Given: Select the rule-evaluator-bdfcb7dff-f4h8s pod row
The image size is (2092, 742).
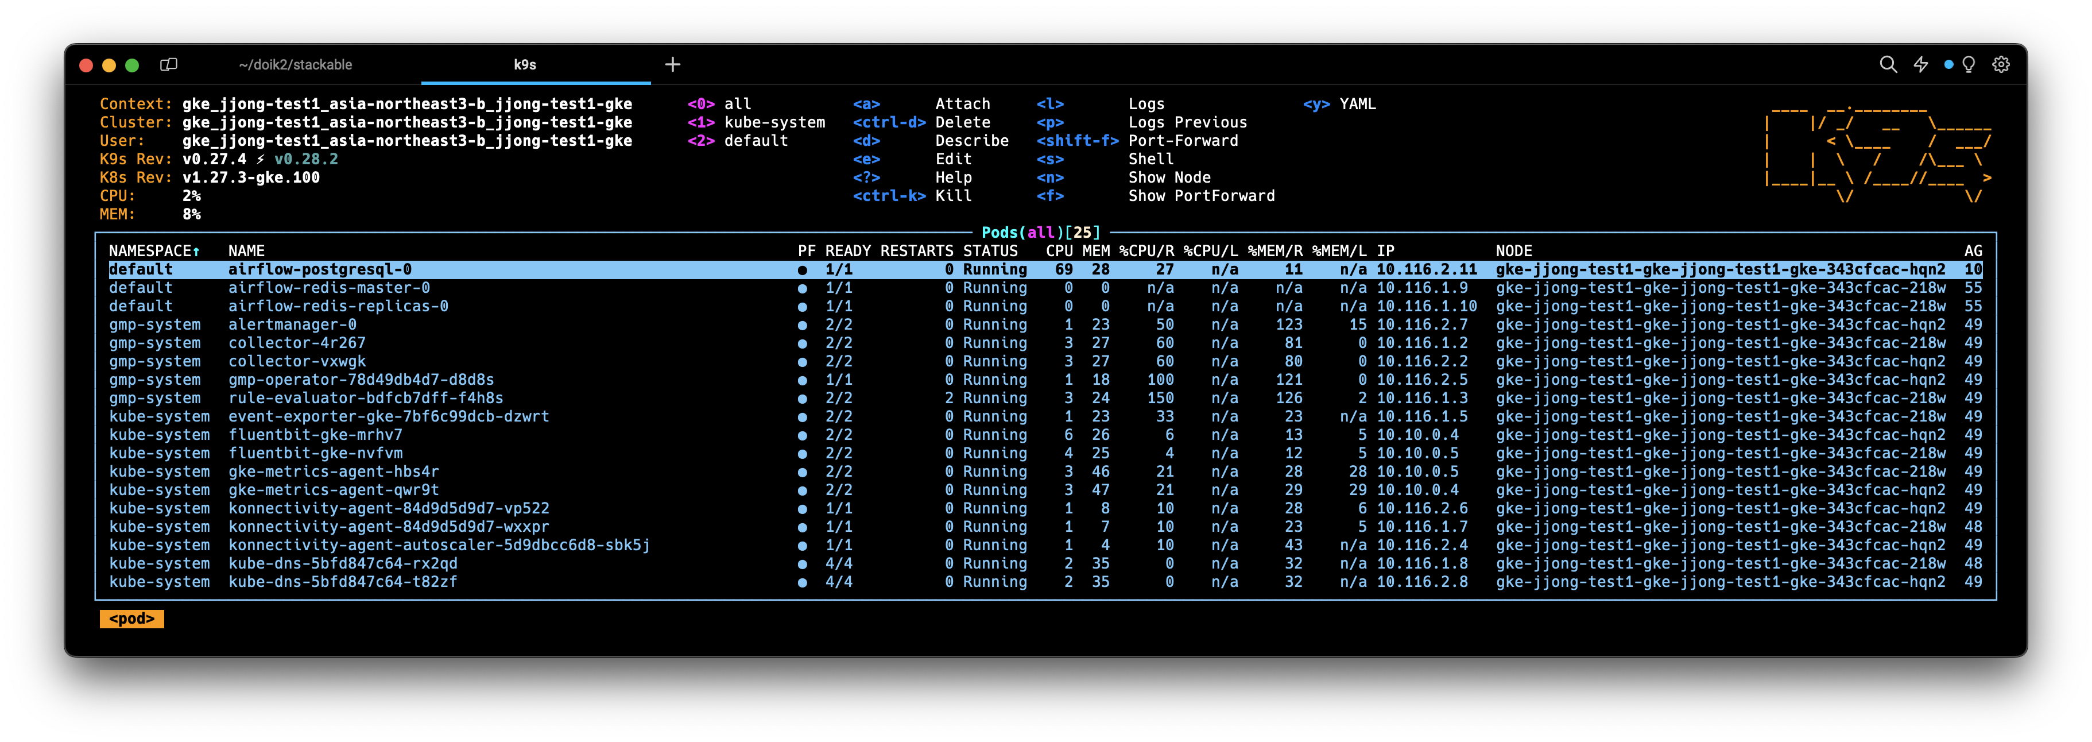Looking at the screenshot, I should (x=366, y=398).
